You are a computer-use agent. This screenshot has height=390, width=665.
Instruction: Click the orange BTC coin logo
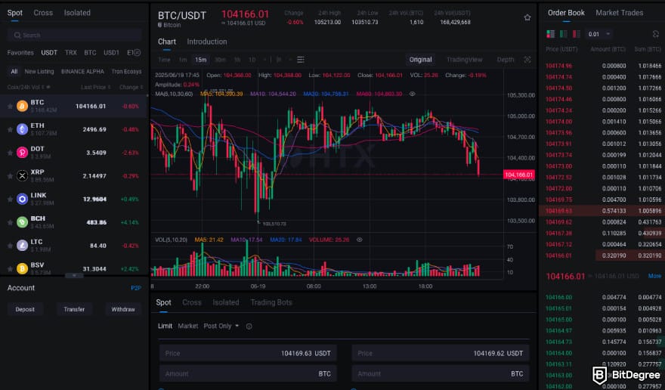(x=22, y=106)
